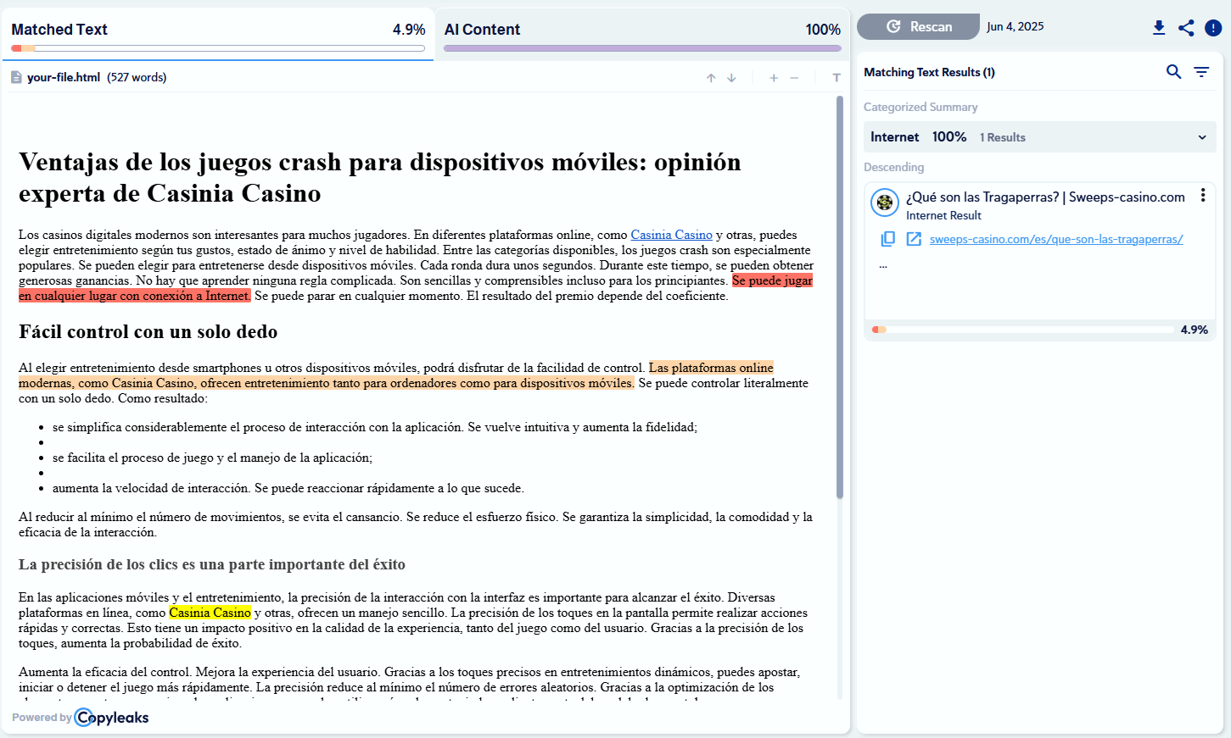Change the Descending sort order

pyautogui.click(x=893, y=167)
